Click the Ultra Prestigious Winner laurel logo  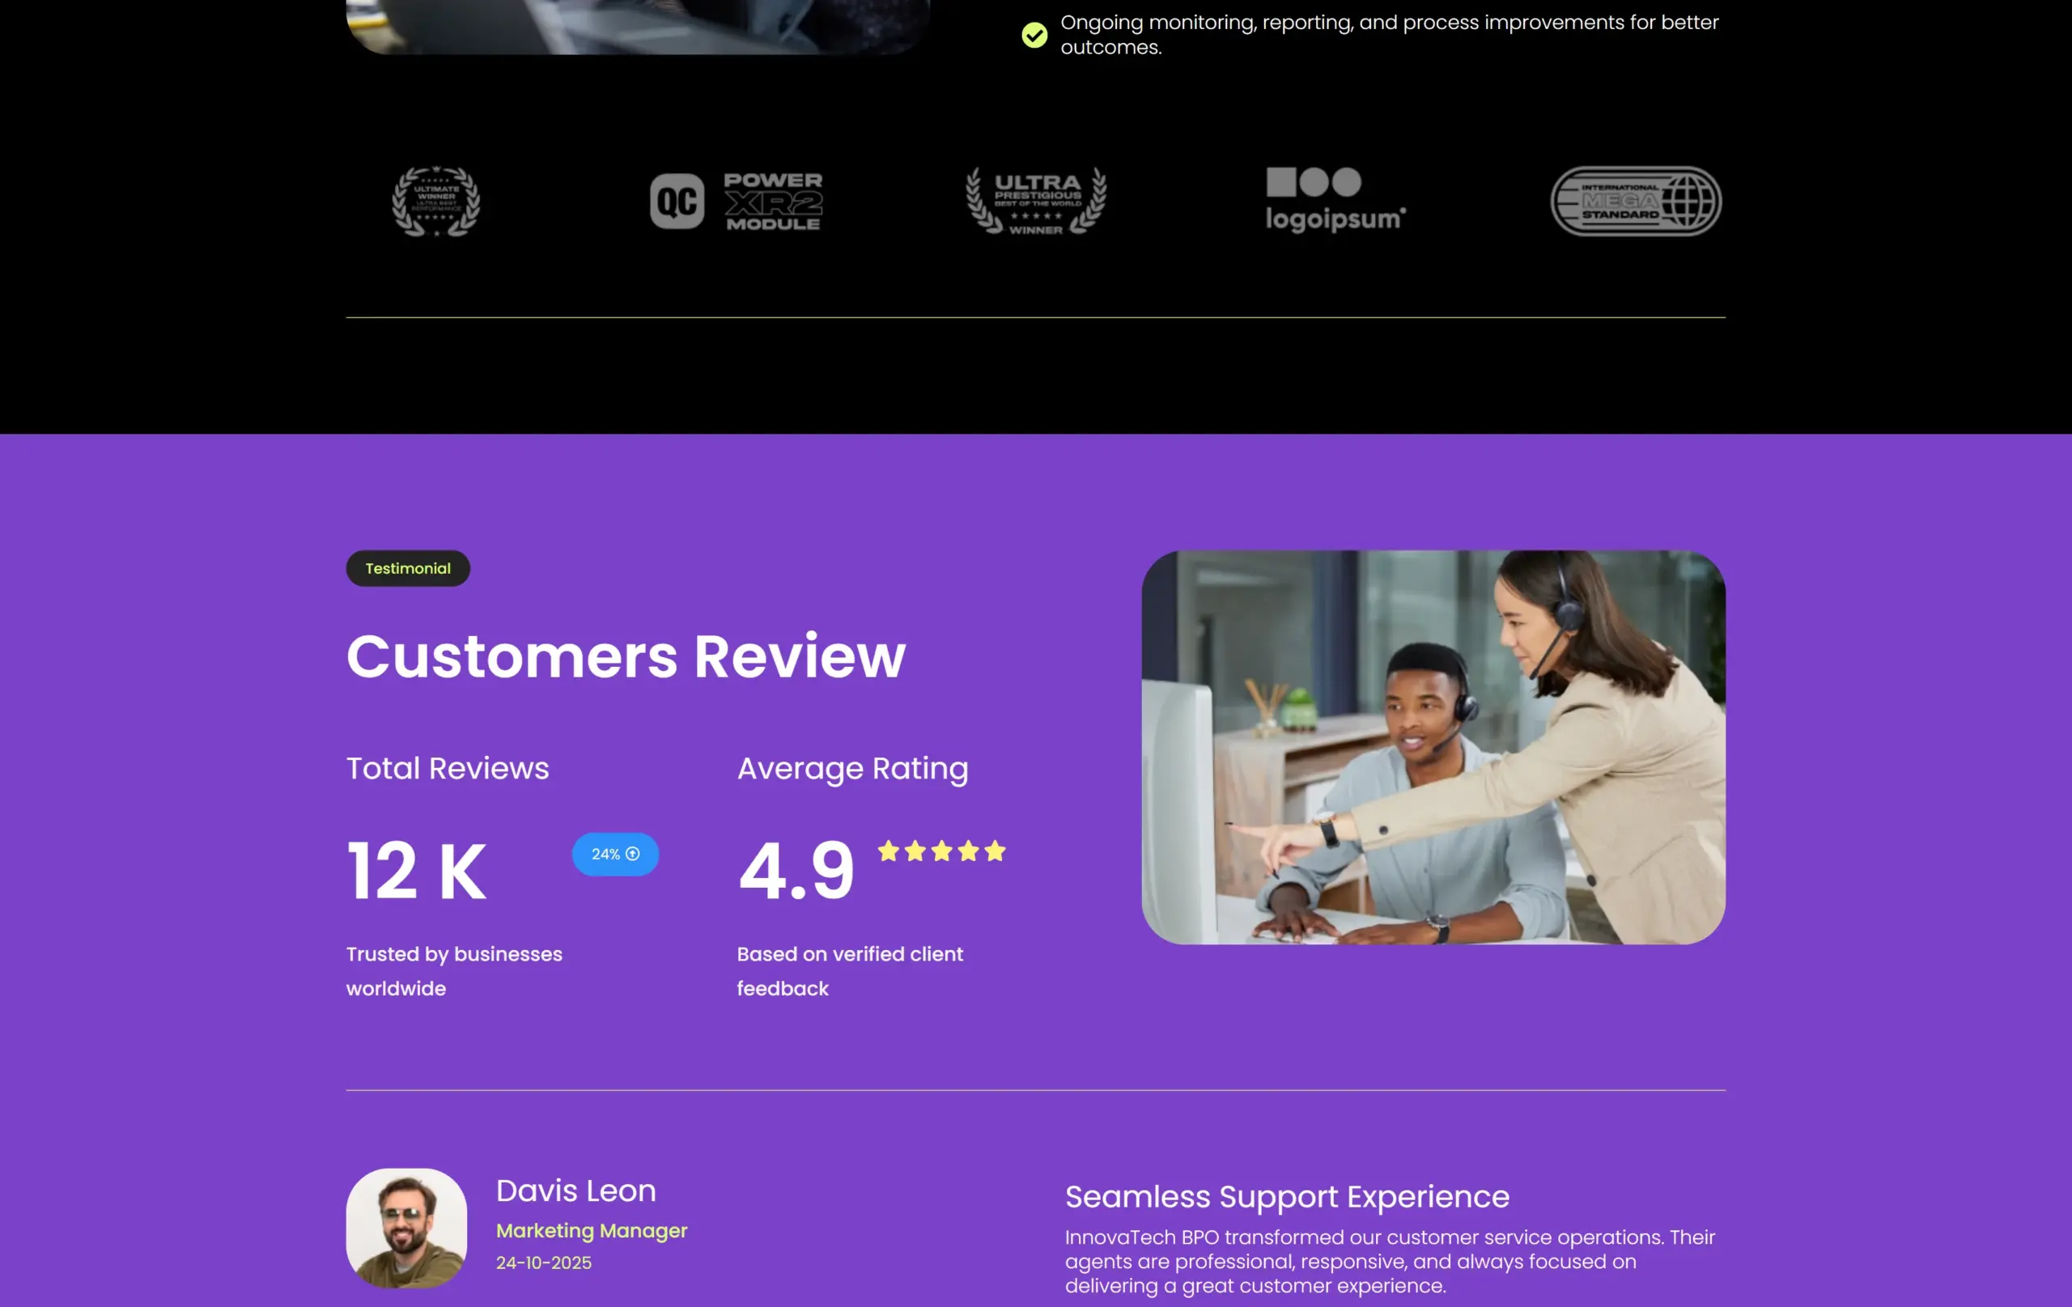1036,202
